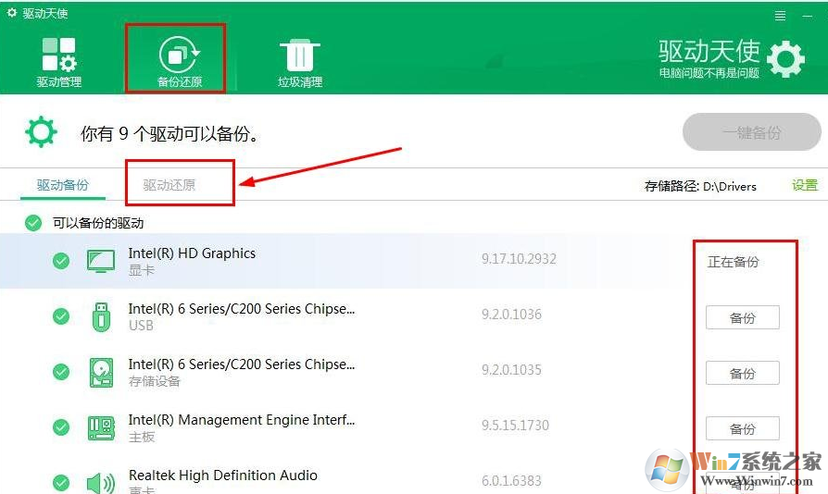Click the green gear icon beside backup count
The image size is (828, 494).
(41, 132)
